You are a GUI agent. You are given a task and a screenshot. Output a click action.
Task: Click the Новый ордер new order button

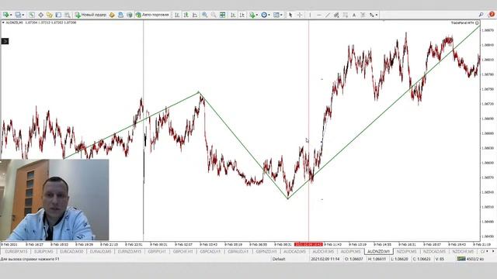pyautogui.click(x=91, y=15)
